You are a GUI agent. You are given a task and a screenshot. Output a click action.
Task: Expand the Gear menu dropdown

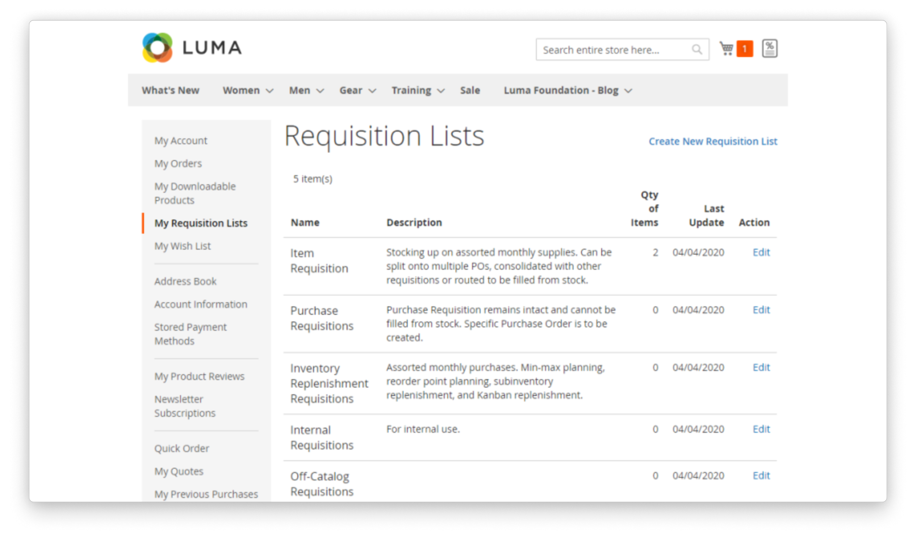(x=372, y=91)
